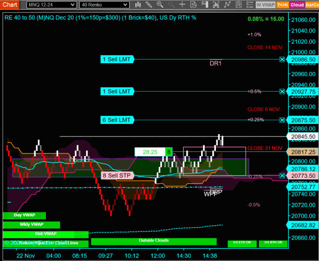Image resolution: width=319 pixels, height=261 pixels.
Task: Click the 20845.50 current price marker
Action: click(x=303, y=137)
